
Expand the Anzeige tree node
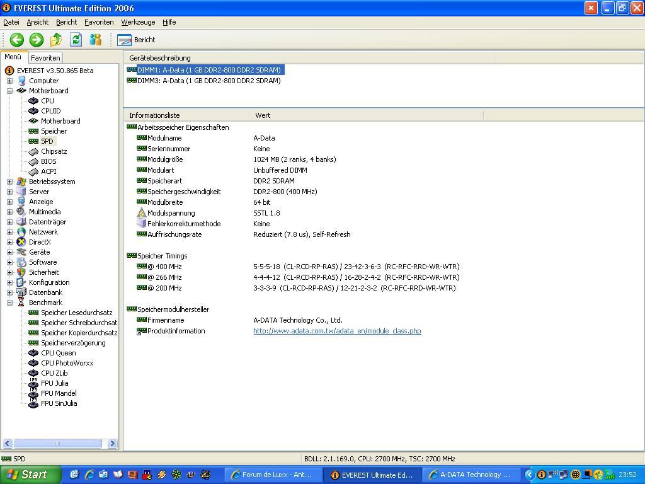click(9, 202)
